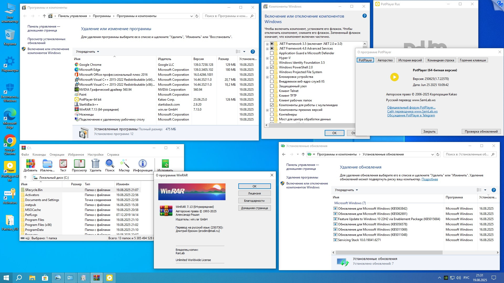504x283 pixels.
Task: Click WinRAR's Test (Тест) toolbar icon
Action: 63,164
